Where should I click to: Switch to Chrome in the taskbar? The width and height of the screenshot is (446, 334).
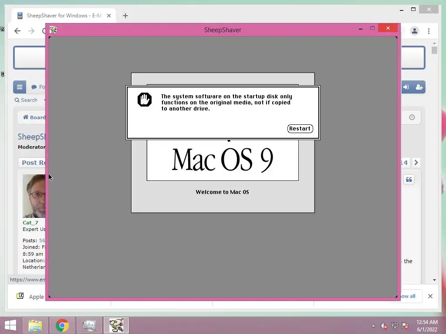[x=62, y=325]
